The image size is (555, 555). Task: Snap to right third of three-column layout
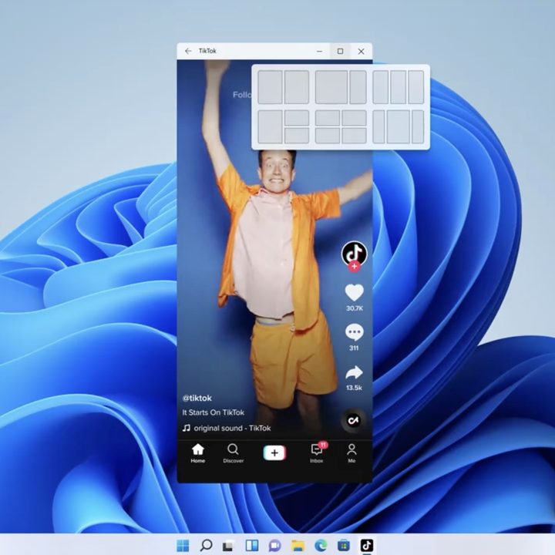click(416, 87)
